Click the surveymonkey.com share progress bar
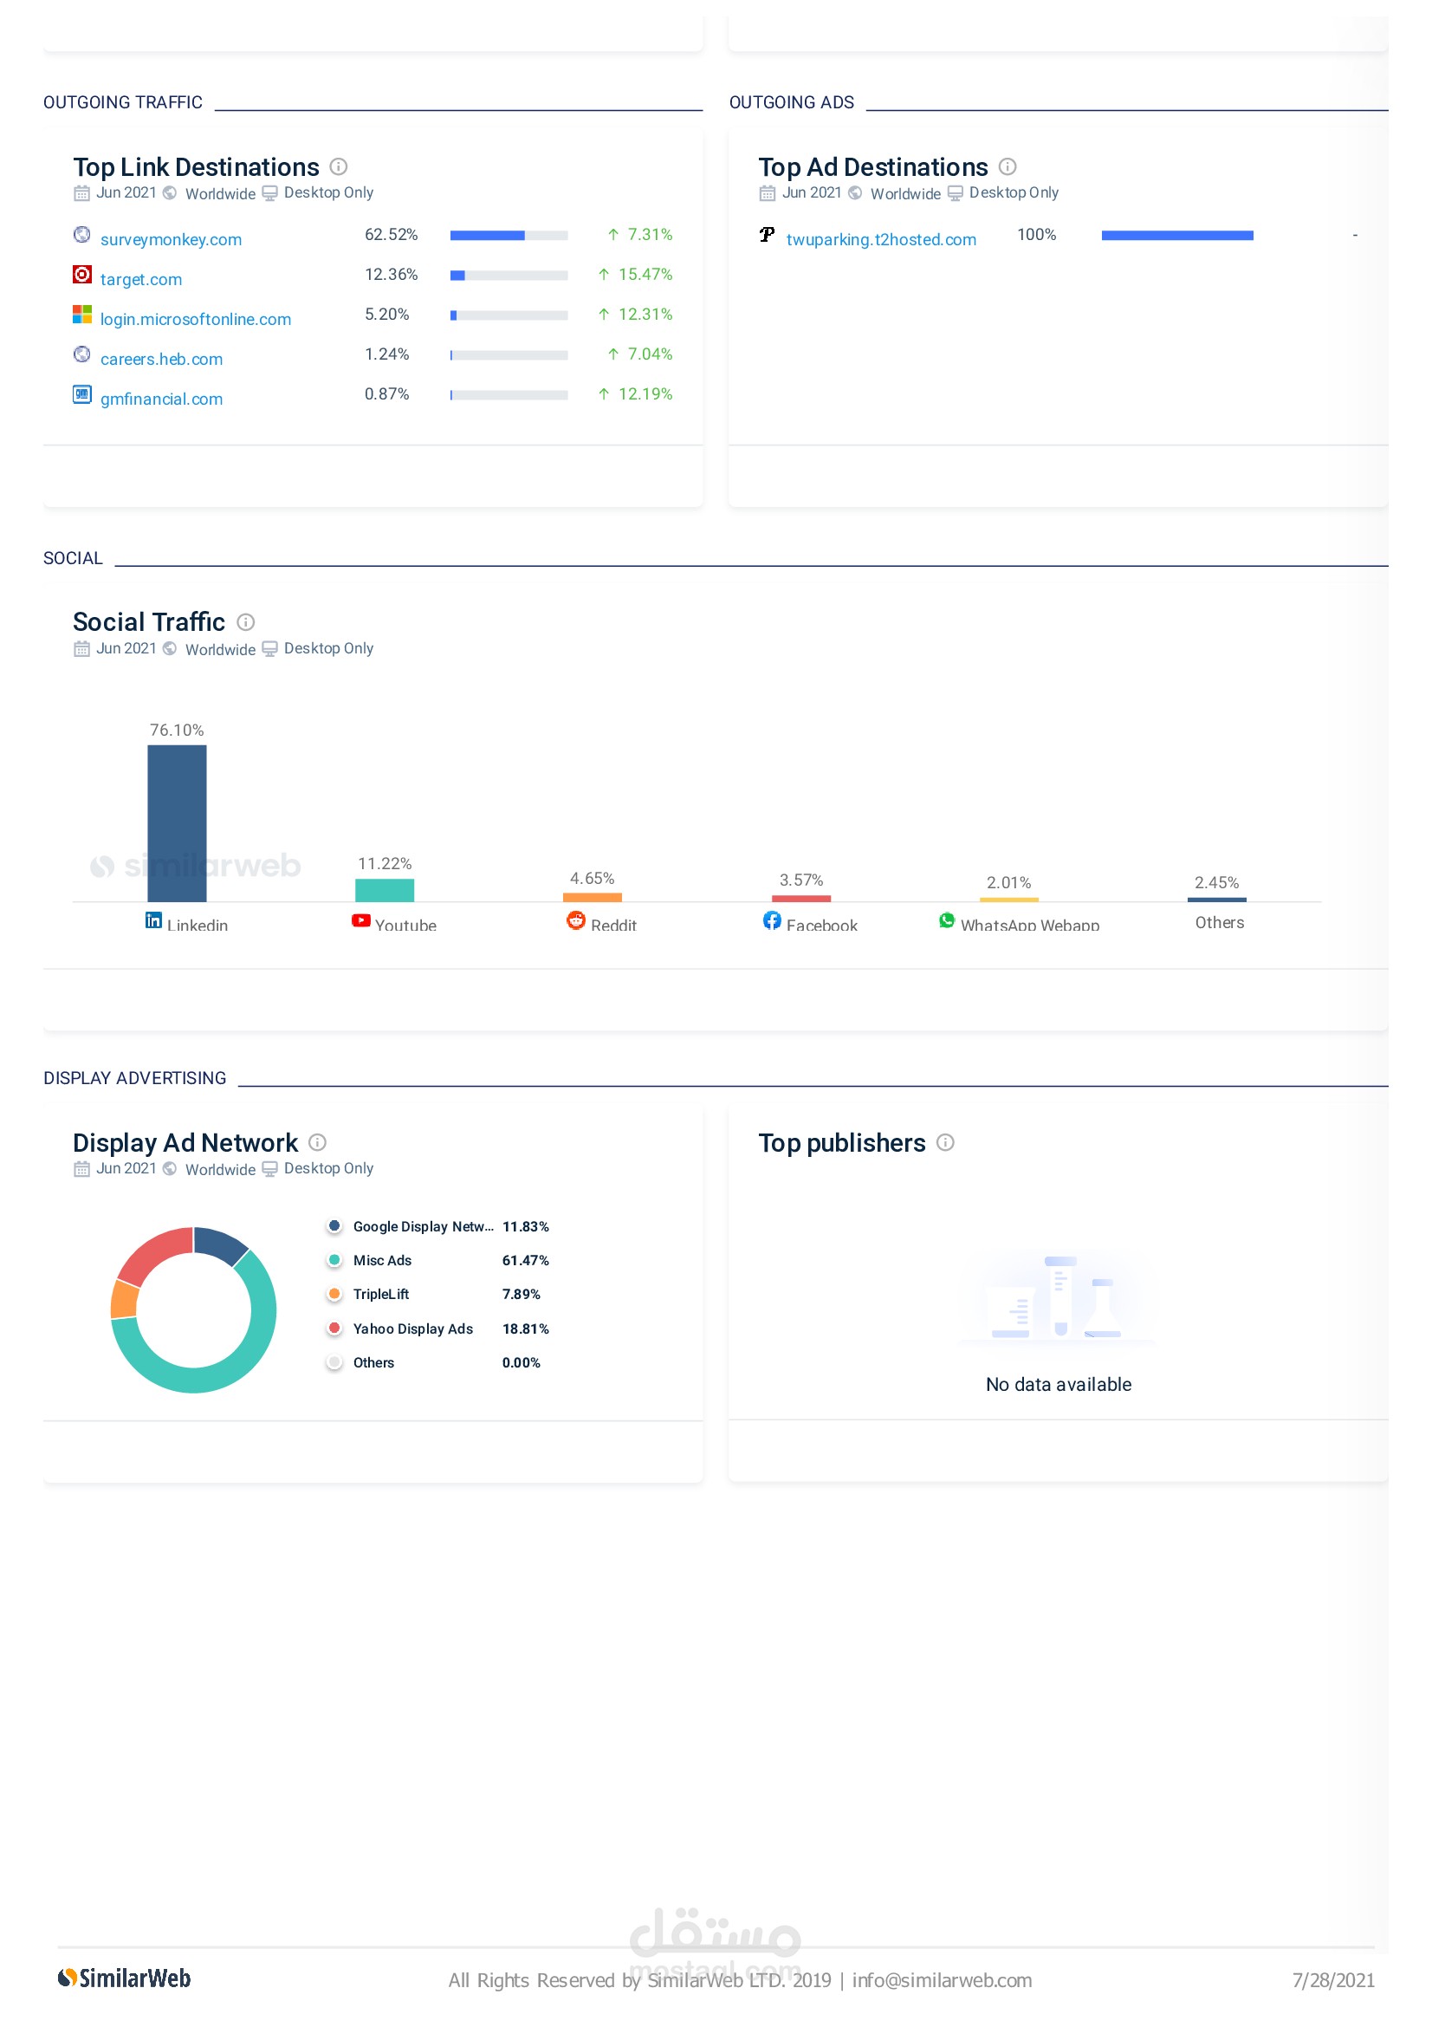The width and height of the screenshot is (1432, 2027). click(509, 235)
